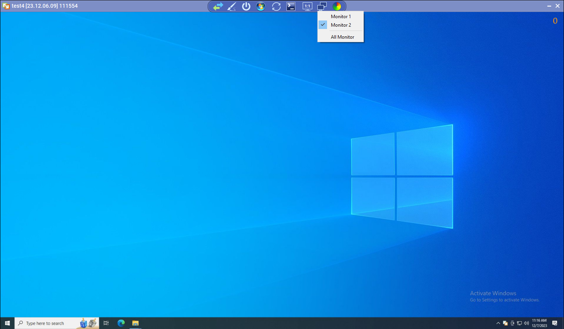Image resolution: width=564 pixels, height=329 pixels.
Task: Click the file transfer arrows icon
Action: [x=218, y=6]
